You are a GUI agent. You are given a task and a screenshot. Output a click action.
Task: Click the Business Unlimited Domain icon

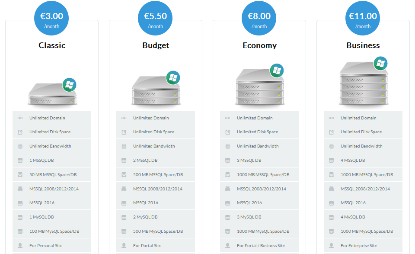click(332, 118)
